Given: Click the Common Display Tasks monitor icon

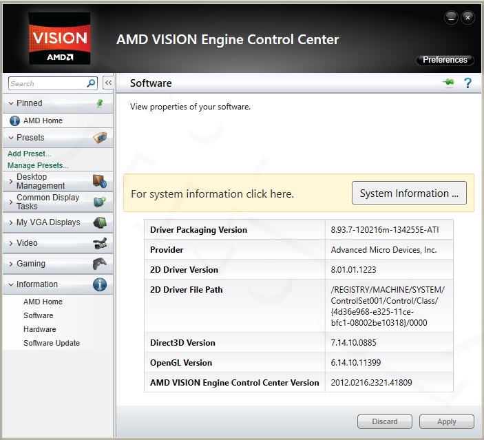Looking at the screenshot, I should pos(100,202).
